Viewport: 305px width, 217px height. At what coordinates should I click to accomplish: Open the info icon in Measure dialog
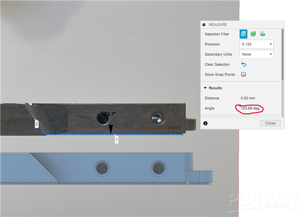click(x=205, y=123)
